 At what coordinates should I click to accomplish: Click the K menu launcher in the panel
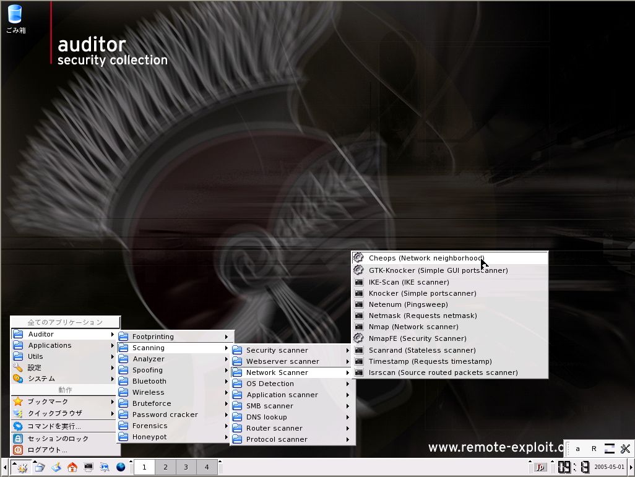coord(22,468)
